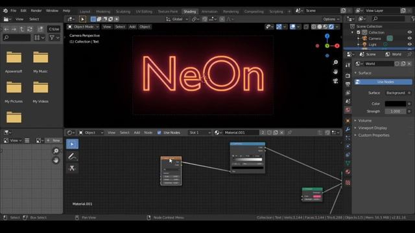Collapse Collection tree arrow in outliner
This screenshot has height=233, width=415.
pos(352,32)
